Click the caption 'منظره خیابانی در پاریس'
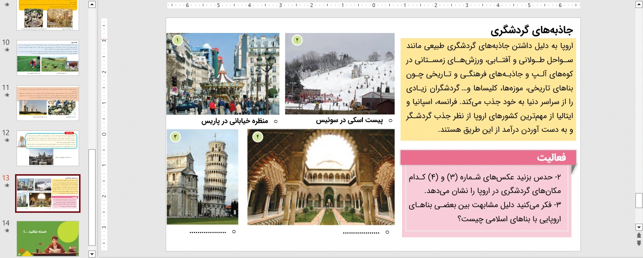The width and height of the screenshot is (643, 258). click(235, 121)
